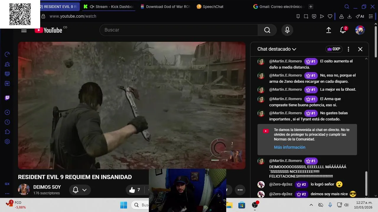This screenshot has height=212, width=378.
Task: Open the video more actions ellipsis button
Action: click(x=240, y=190)
